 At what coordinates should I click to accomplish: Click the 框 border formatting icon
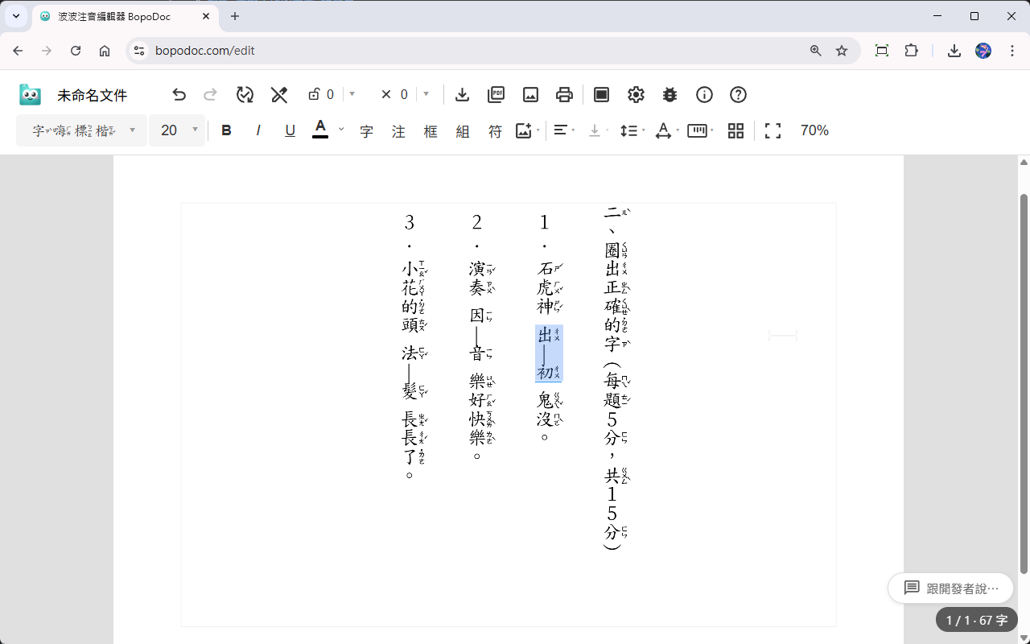pos(431,130)
